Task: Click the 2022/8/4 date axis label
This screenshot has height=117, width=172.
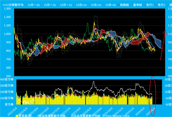Action: click(x=33, y=112)
